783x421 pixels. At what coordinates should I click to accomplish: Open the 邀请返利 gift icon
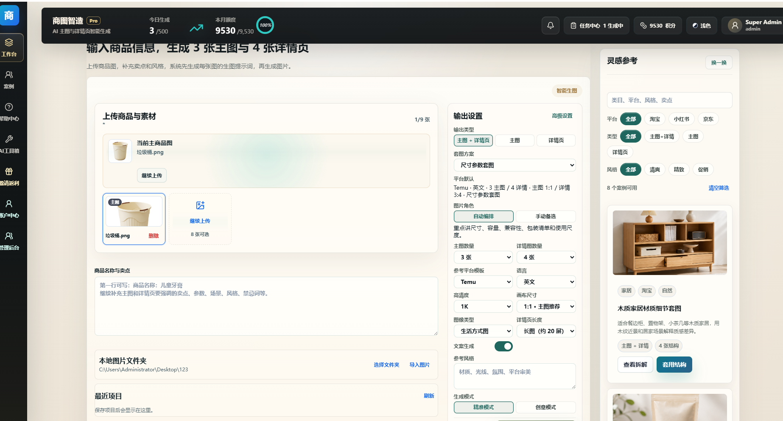click(9, 171)
